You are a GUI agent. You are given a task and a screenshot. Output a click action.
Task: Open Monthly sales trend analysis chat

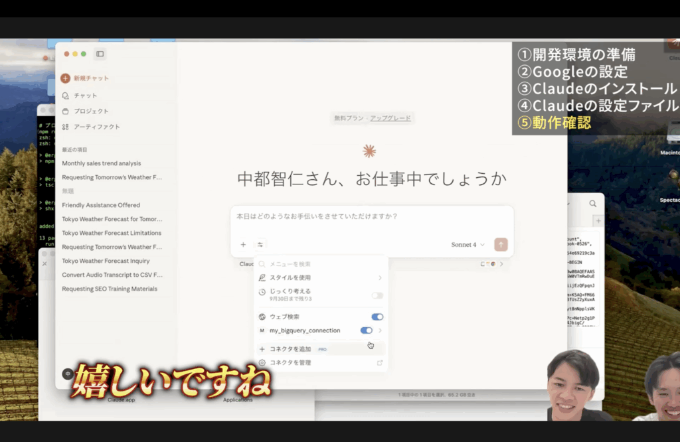(102, 163)
